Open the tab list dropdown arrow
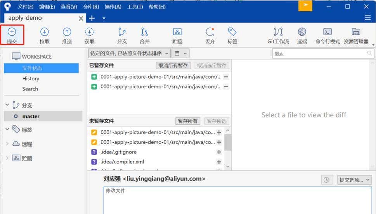 point(104,18)
